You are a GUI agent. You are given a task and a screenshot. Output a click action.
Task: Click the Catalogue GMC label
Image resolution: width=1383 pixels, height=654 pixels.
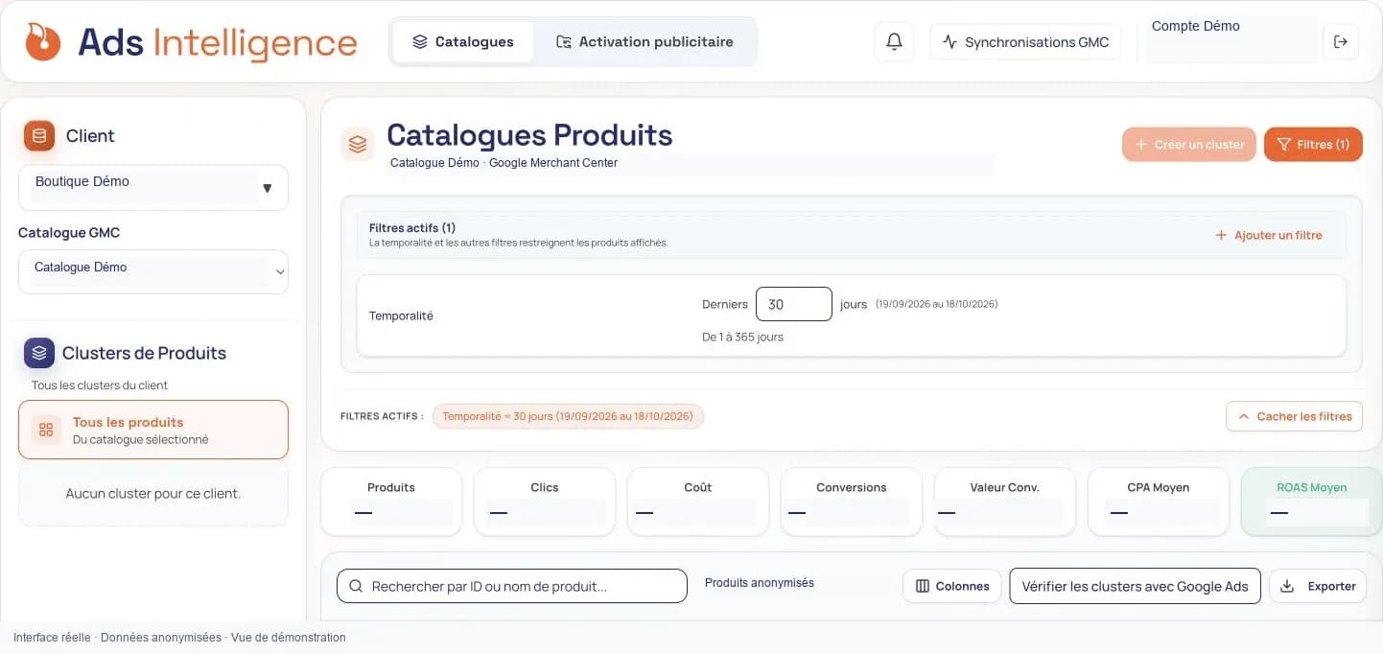pyautogui.click(x=69, y=232)
